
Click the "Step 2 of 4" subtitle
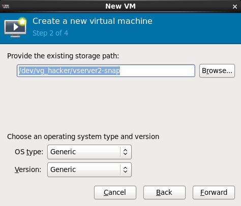click(50, 33)
